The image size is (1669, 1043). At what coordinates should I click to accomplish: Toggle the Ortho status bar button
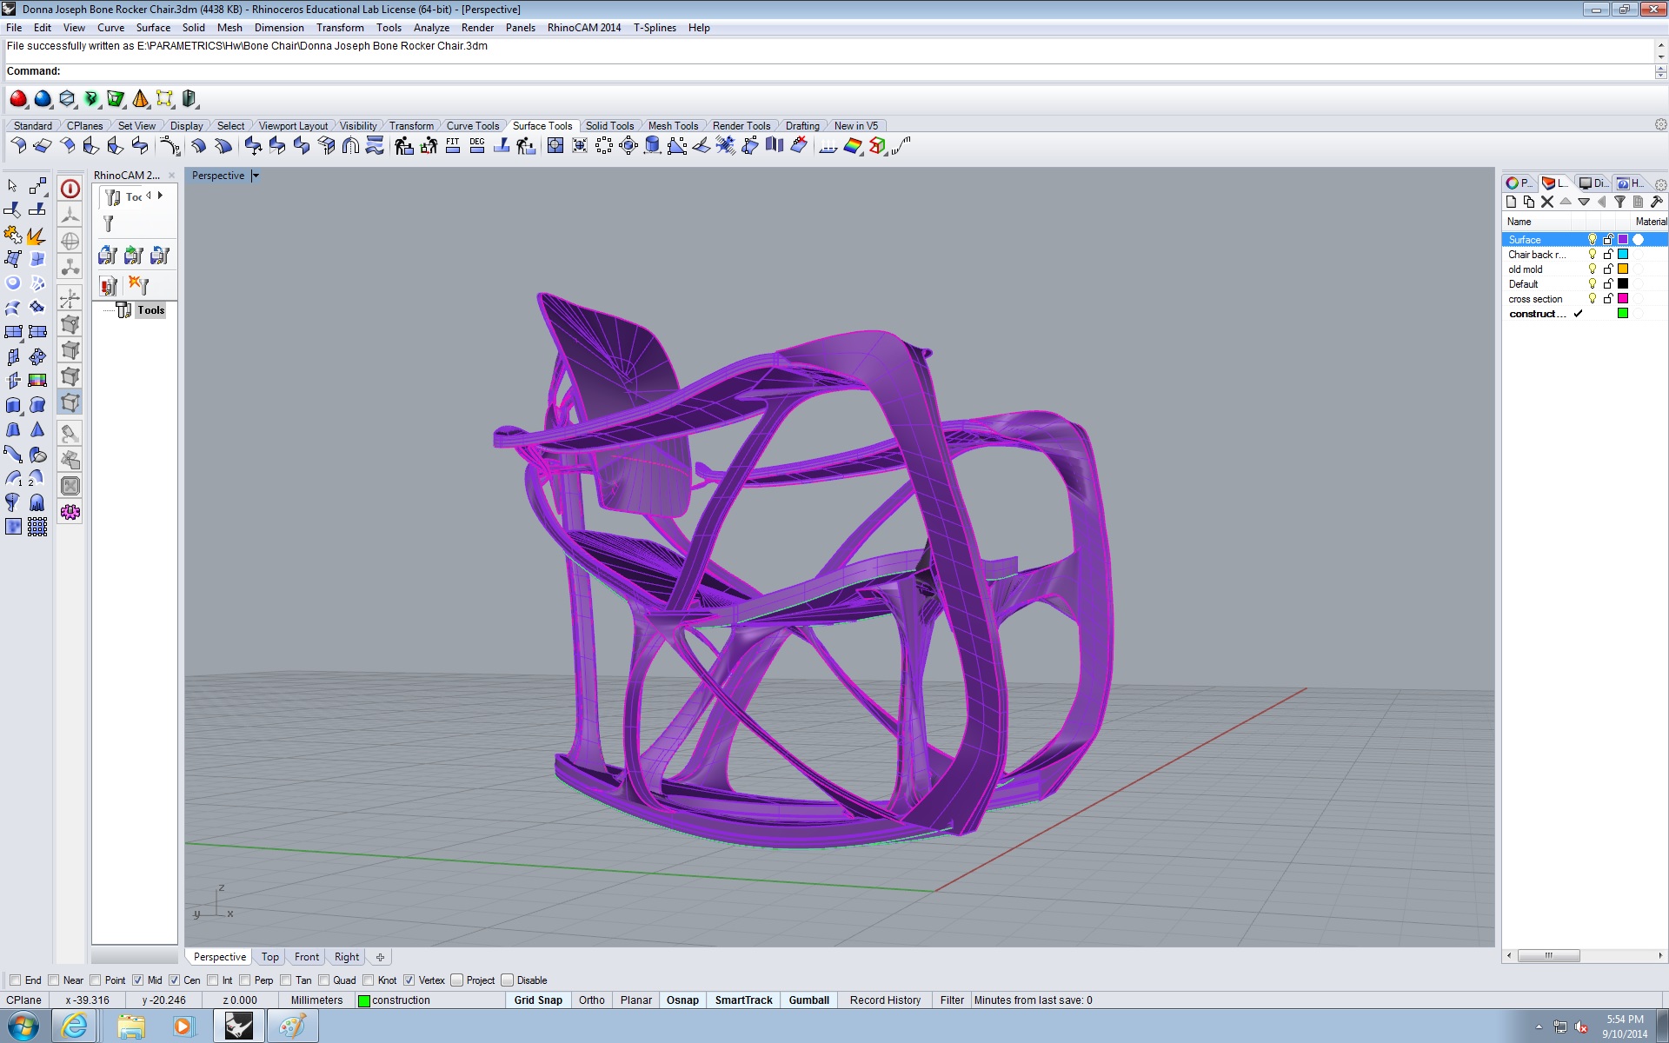click(x=591, y=1000)
